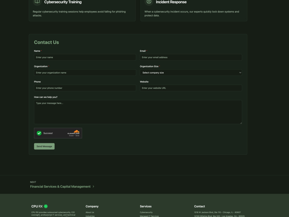Open the About Us footer link
This screenshot has height=217, width=289.
90,212
